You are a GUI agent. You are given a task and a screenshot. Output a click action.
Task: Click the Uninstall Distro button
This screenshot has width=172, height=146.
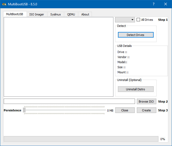pos(136,89)
